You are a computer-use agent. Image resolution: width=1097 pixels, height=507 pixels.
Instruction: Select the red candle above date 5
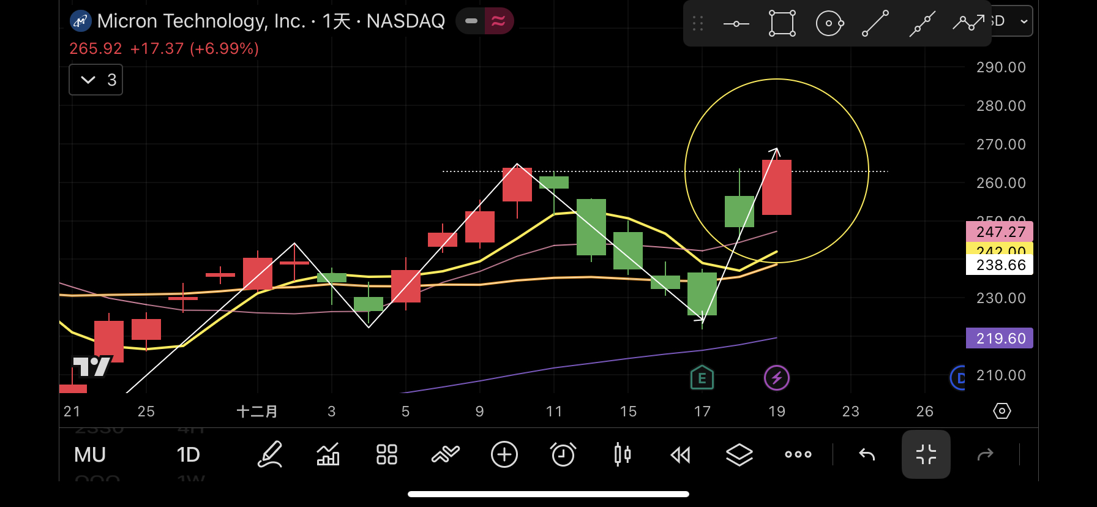(x=406, y=286)
